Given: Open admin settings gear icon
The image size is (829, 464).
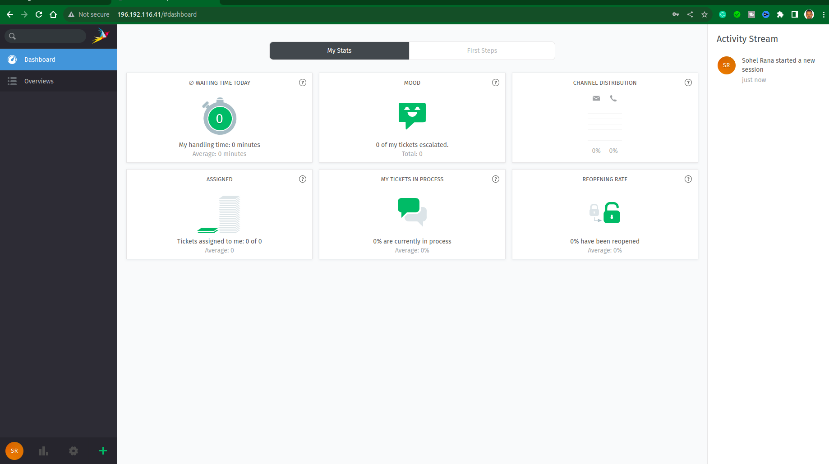Looking at the screenshot, I should [x=74, y=451].
